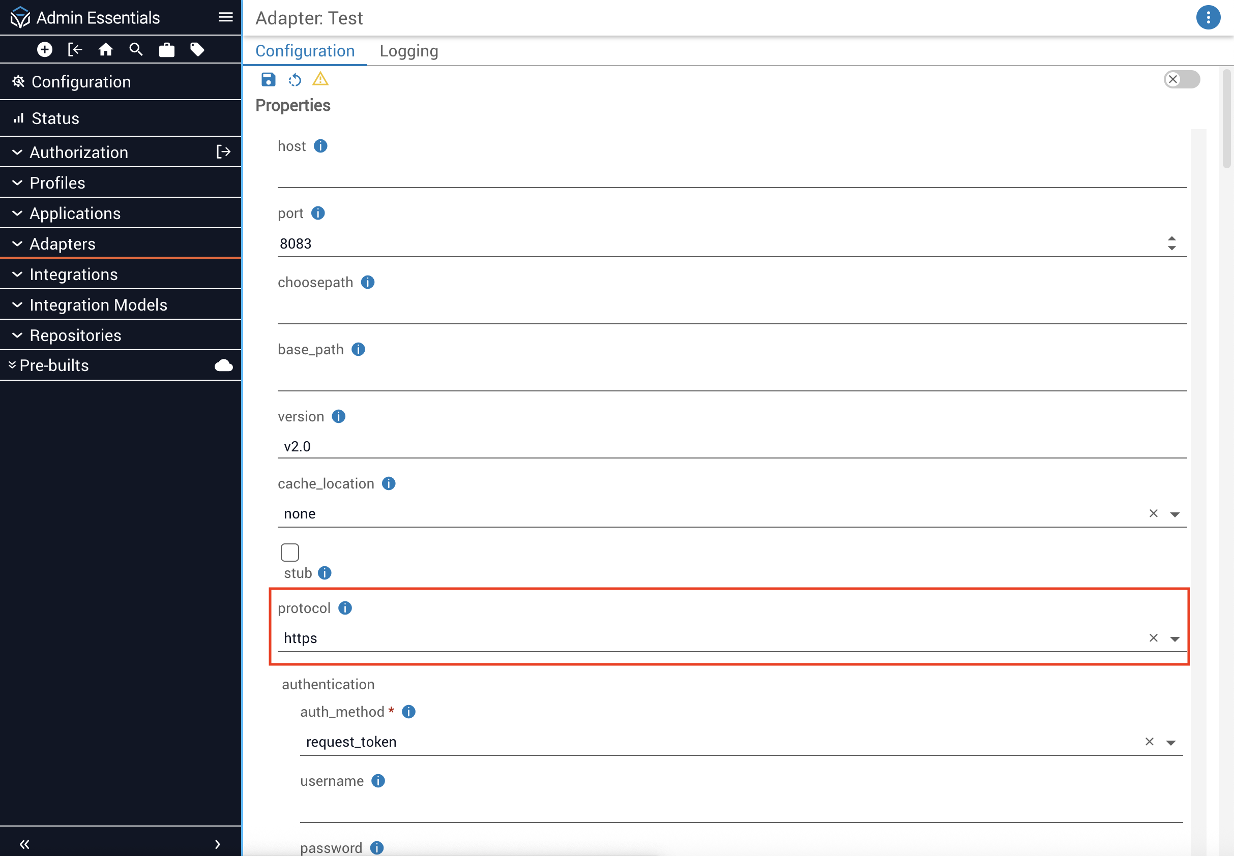Click the search magnifier icon in sidebar
Viewport: 1234px width, 856px height.
coord(136,50)
